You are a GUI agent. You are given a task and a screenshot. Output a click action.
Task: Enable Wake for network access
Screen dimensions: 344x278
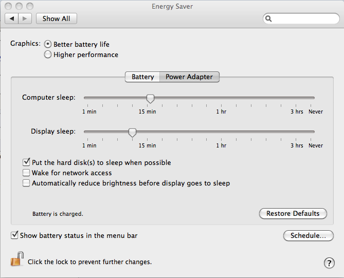coord(26,173)
